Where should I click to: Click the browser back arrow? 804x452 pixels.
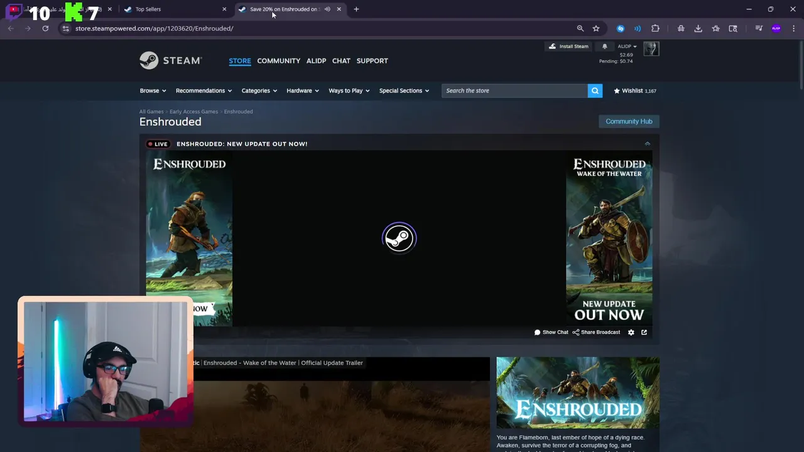[11, 28]
